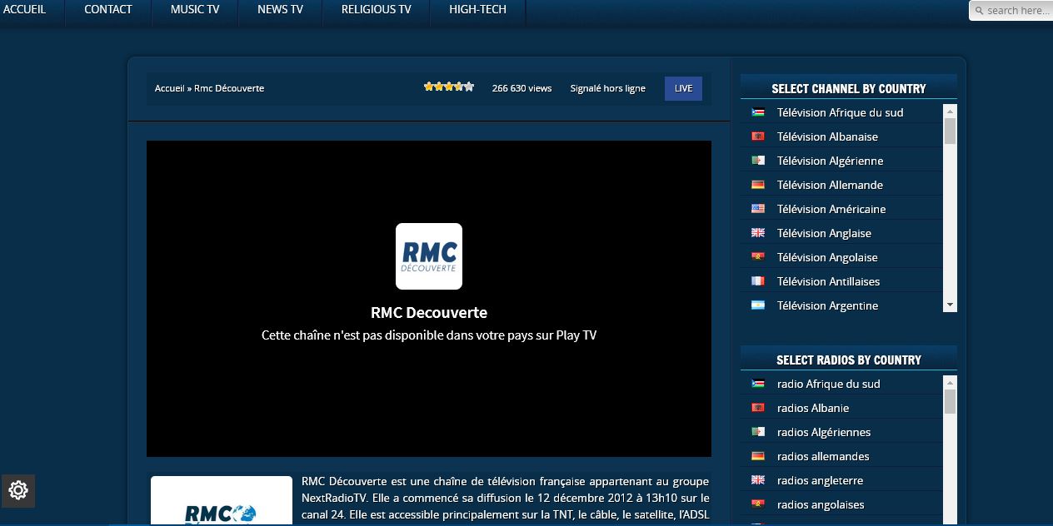The image size is (1053, 526).
Task: Click the radio list scrollbar thumb
Action: point(950,402)
